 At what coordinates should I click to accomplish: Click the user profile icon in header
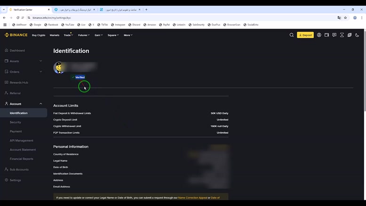point(319,35)
